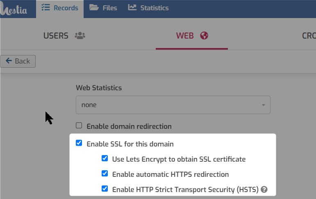The image size is (316, 199).
Task: Click the Web Statistics dropdown arrow
Action: click(x=263, y=105)
